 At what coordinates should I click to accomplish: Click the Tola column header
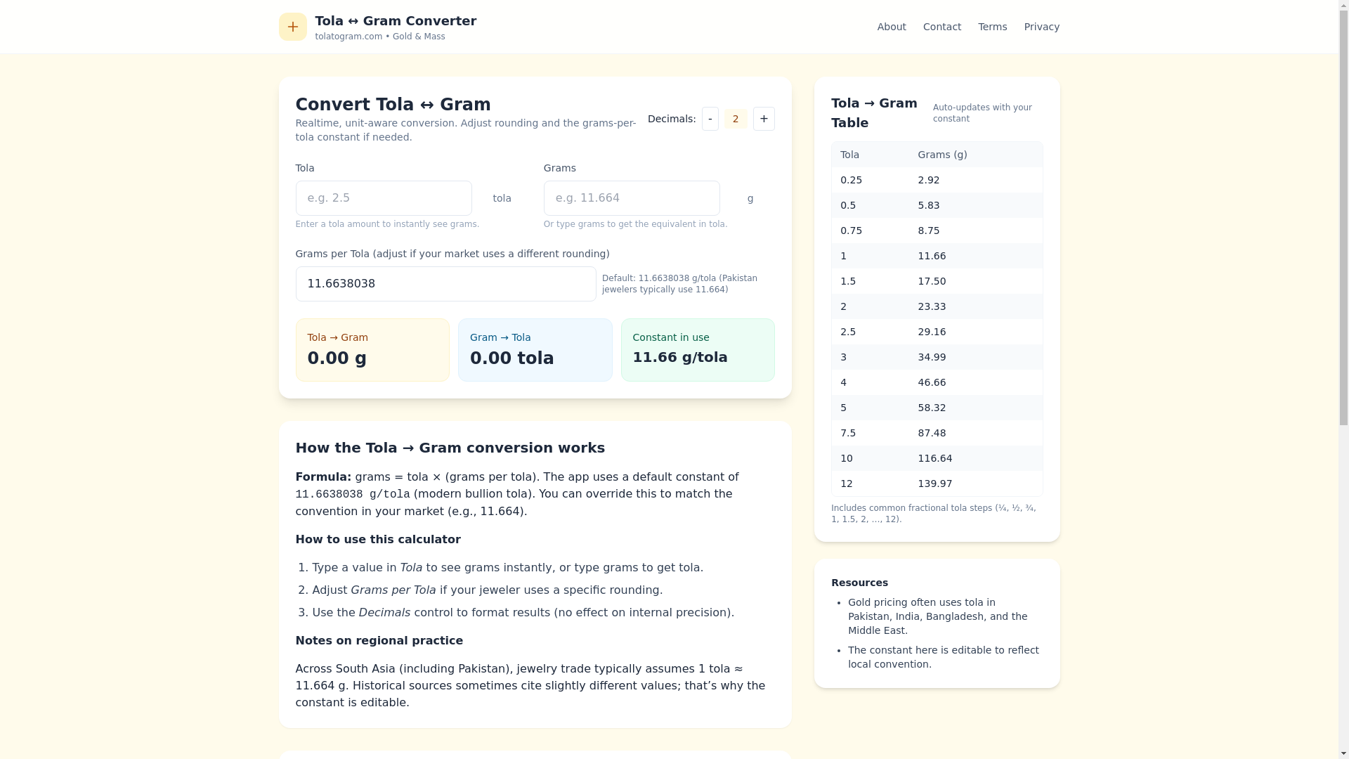(x=849, y=155)
